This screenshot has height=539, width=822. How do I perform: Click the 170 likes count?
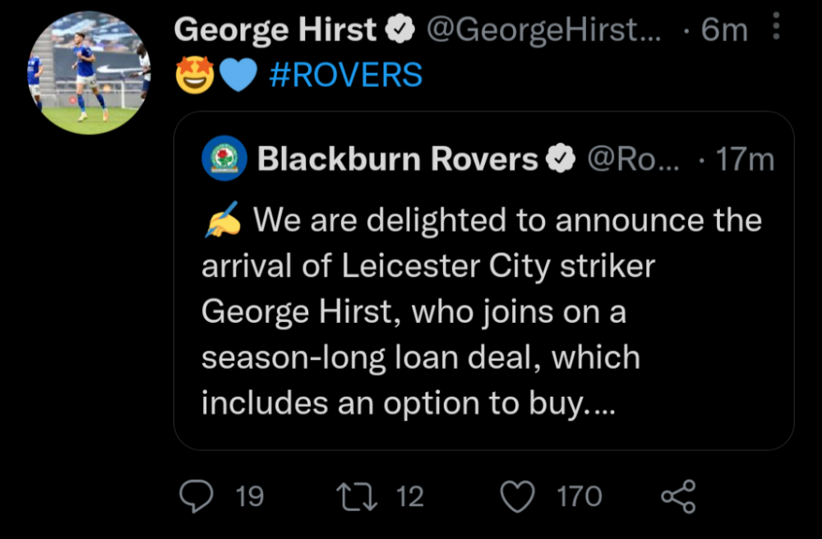(579, 496)
